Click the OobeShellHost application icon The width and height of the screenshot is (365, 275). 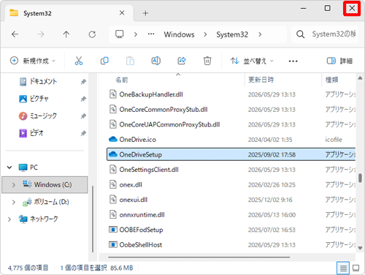click(113, 244)
